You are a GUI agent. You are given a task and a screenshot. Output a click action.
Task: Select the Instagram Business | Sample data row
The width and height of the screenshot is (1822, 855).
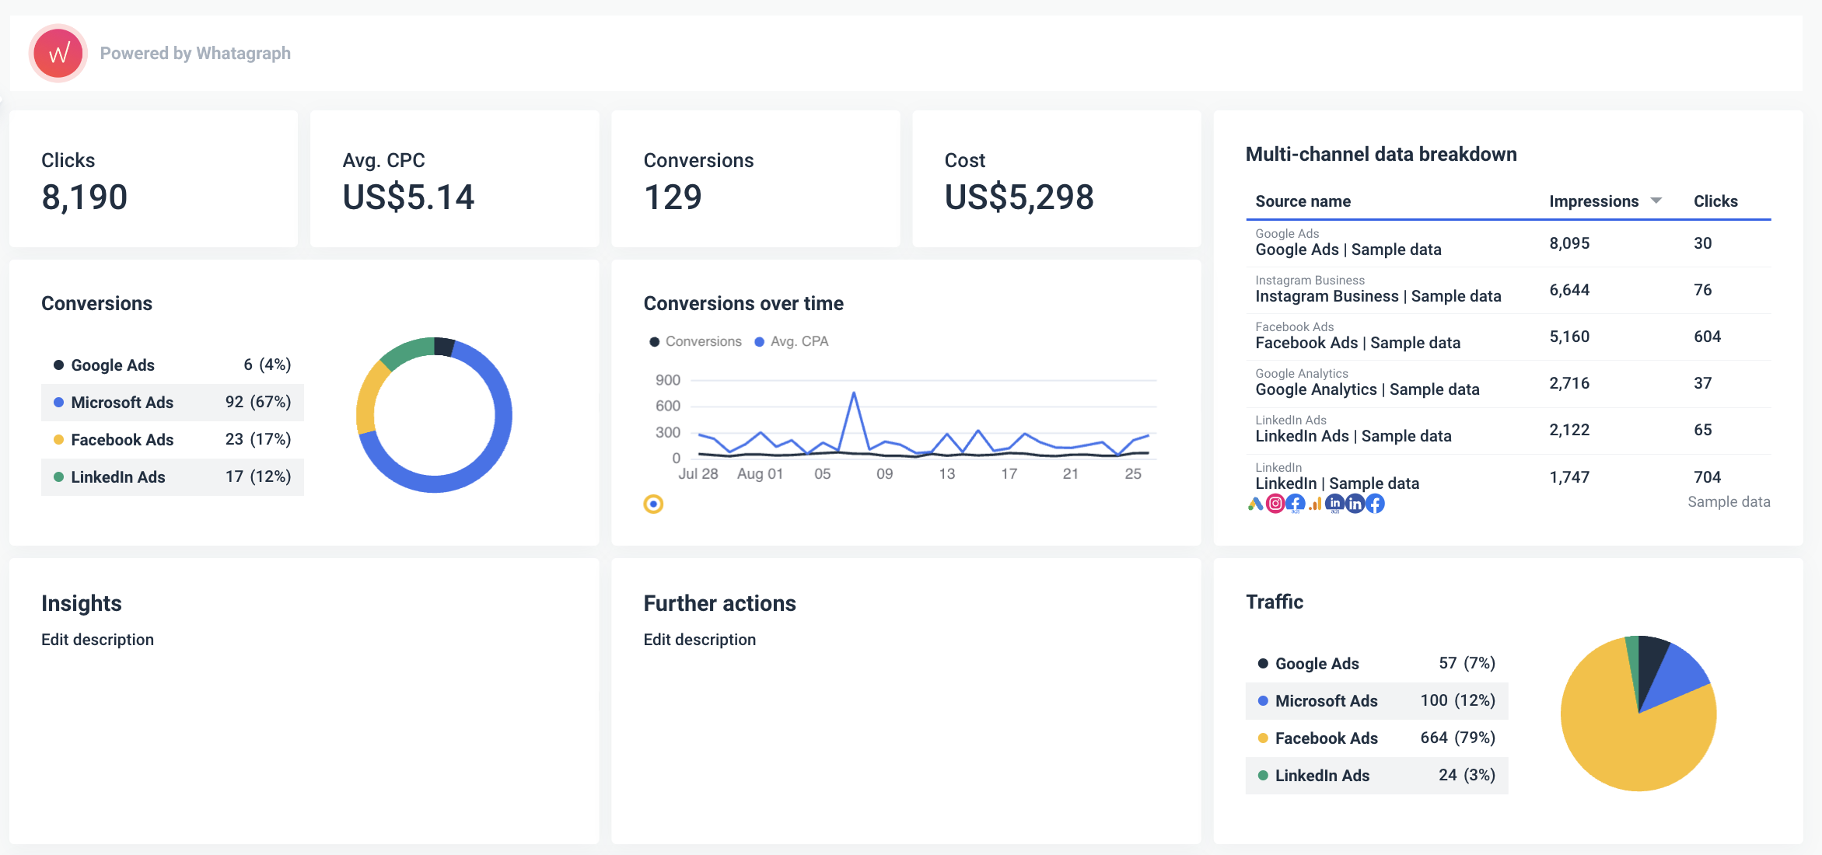click(1508, 290)
